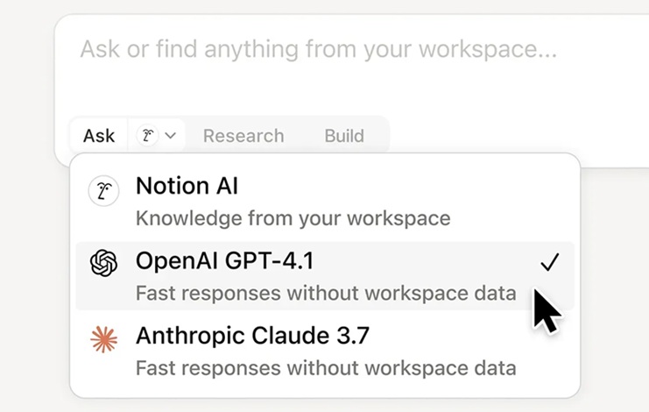
Task: Choose the Anthropic Claude 3.7 option
Action: coord(325,352)
